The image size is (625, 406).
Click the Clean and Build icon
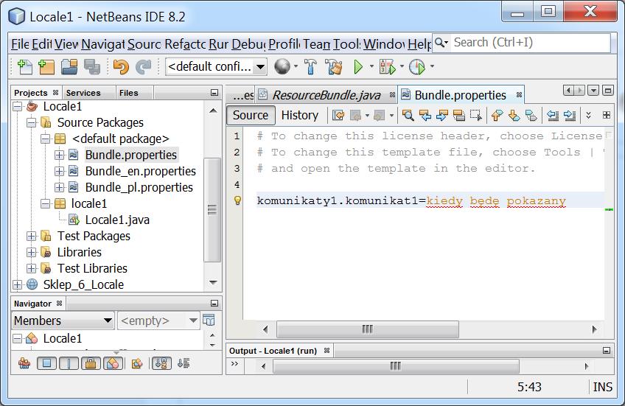(x=334, y=66)
